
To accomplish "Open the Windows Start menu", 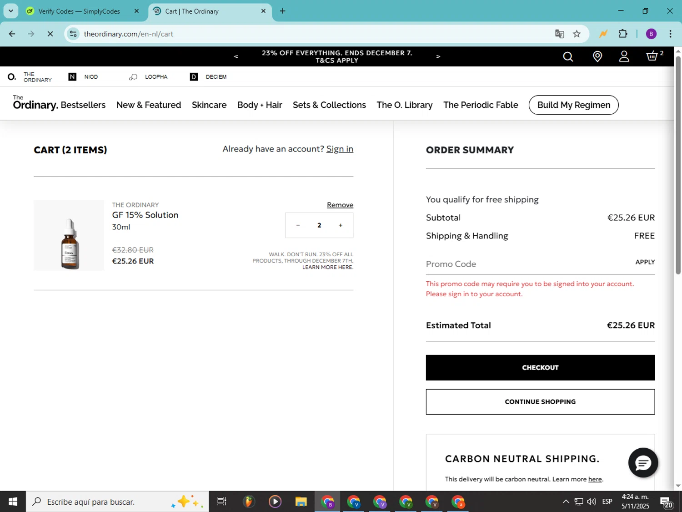I will 13,502.
